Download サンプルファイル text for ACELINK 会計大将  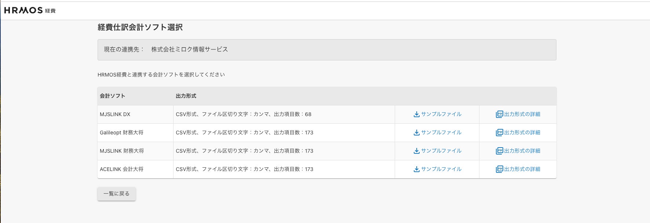(441, 169)
